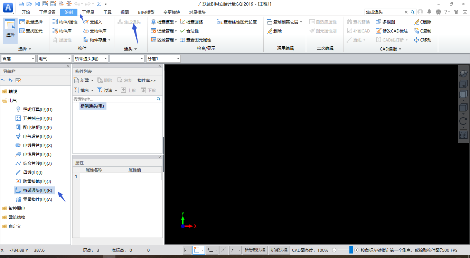Click 构件库>> in 构件列表
This screenshot has height=258, width=470.
147,80
